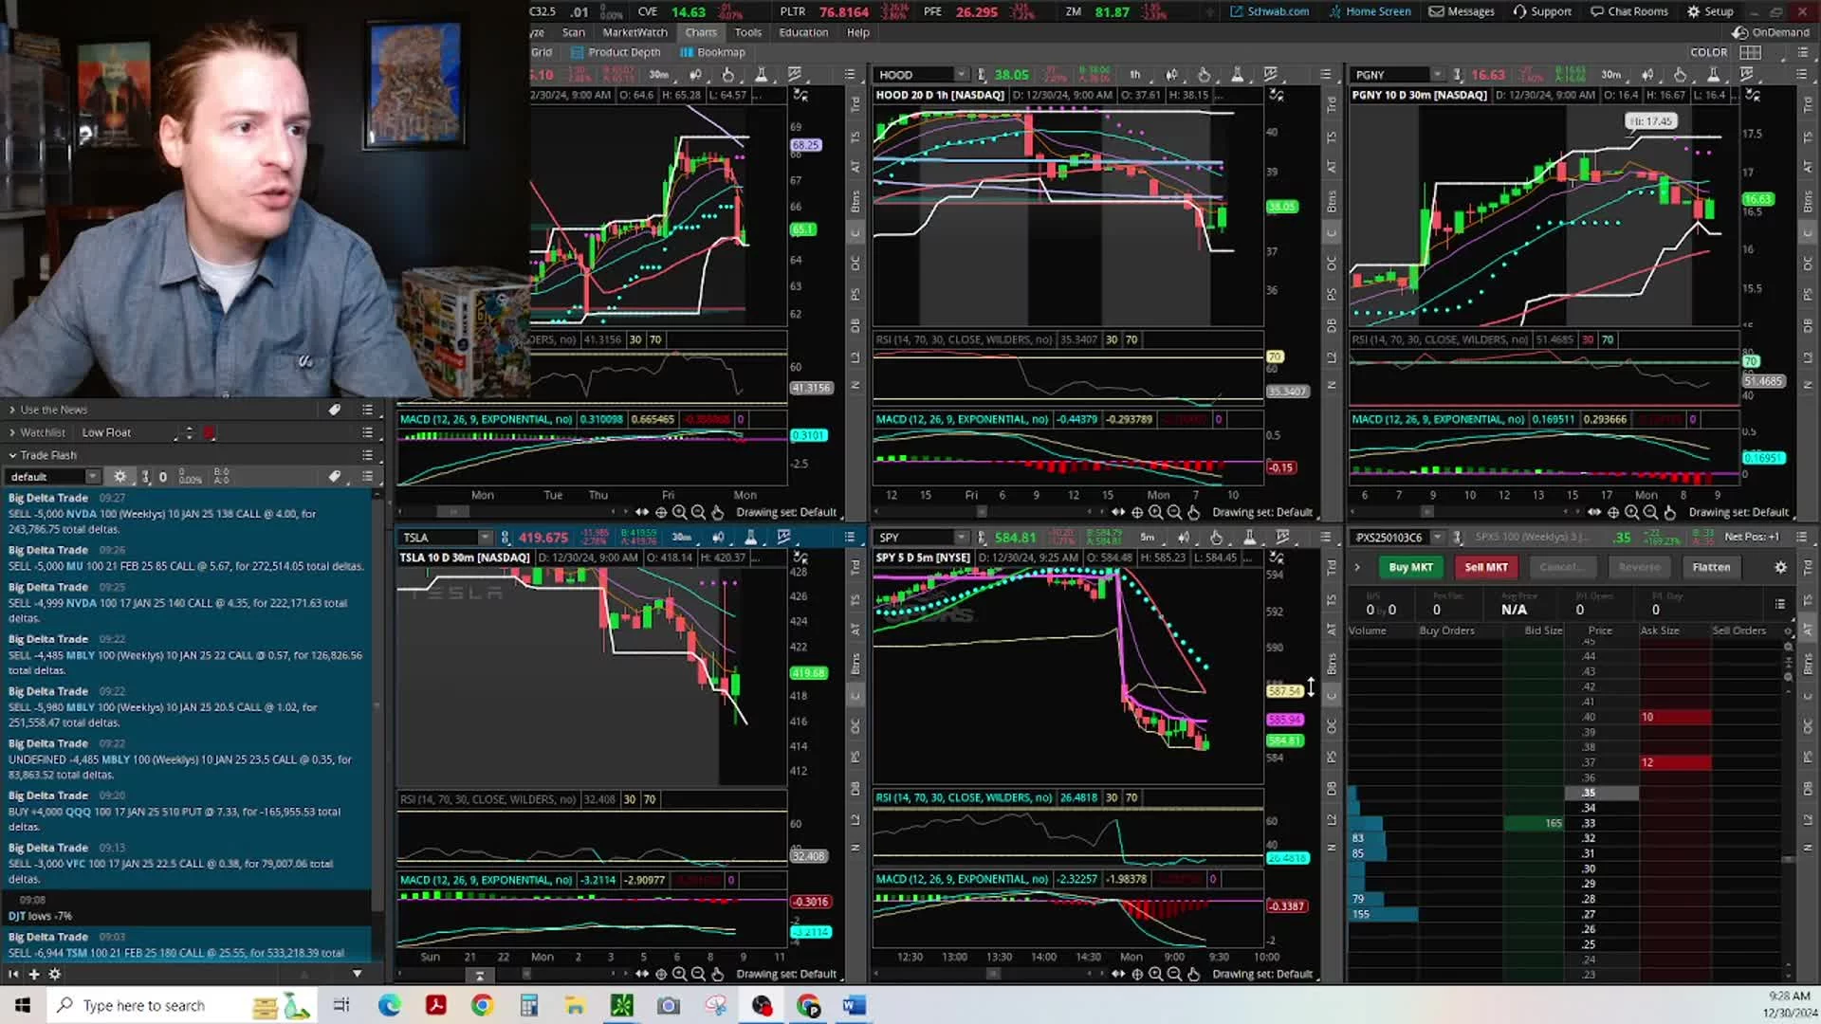
Task: Open TSLA chart studies flask icon
Action: point(750,537)
